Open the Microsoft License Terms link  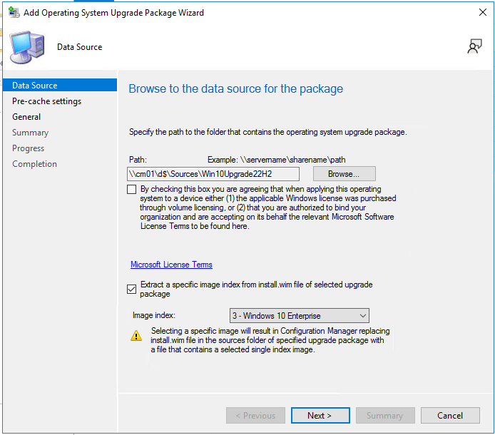(x=171, y=265)
